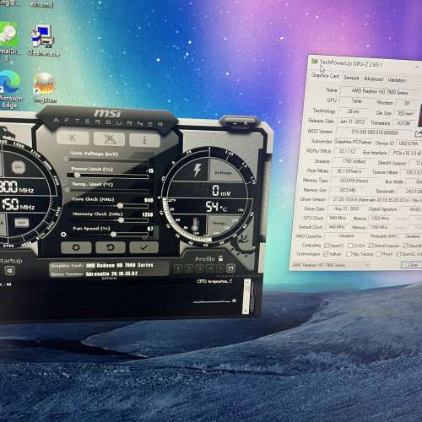
Task: Click the info button in Afterburner
Action: tap(144, 140)
